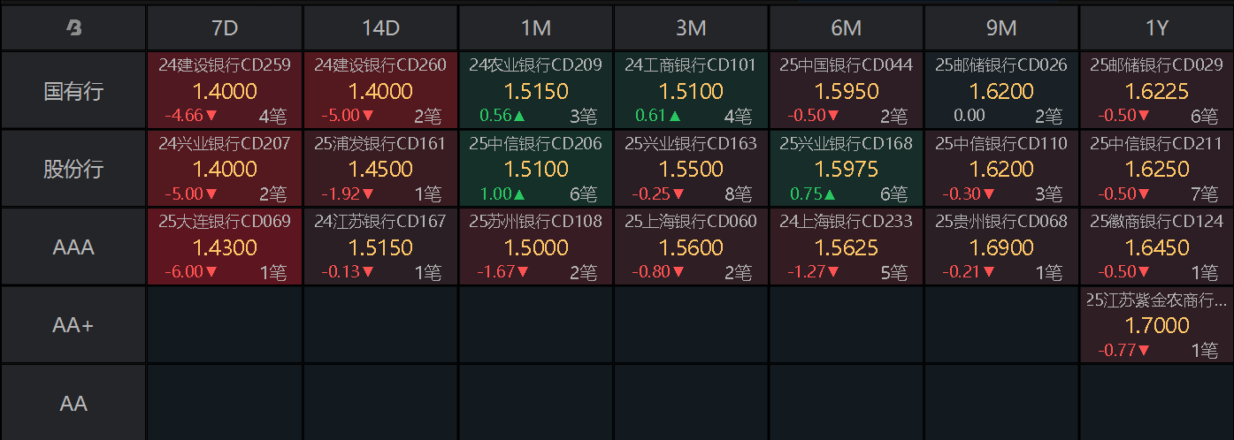The height and width of the screenshot is (440, 1234).
Task: Open the 24工商银行CD101 quote cell
Action: (691, 90)
